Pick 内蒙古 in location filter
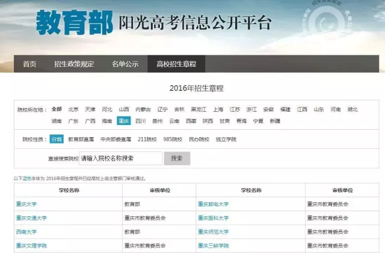This screenshot has height=253, width=385. pyautogui.click(x=143, y=109)
